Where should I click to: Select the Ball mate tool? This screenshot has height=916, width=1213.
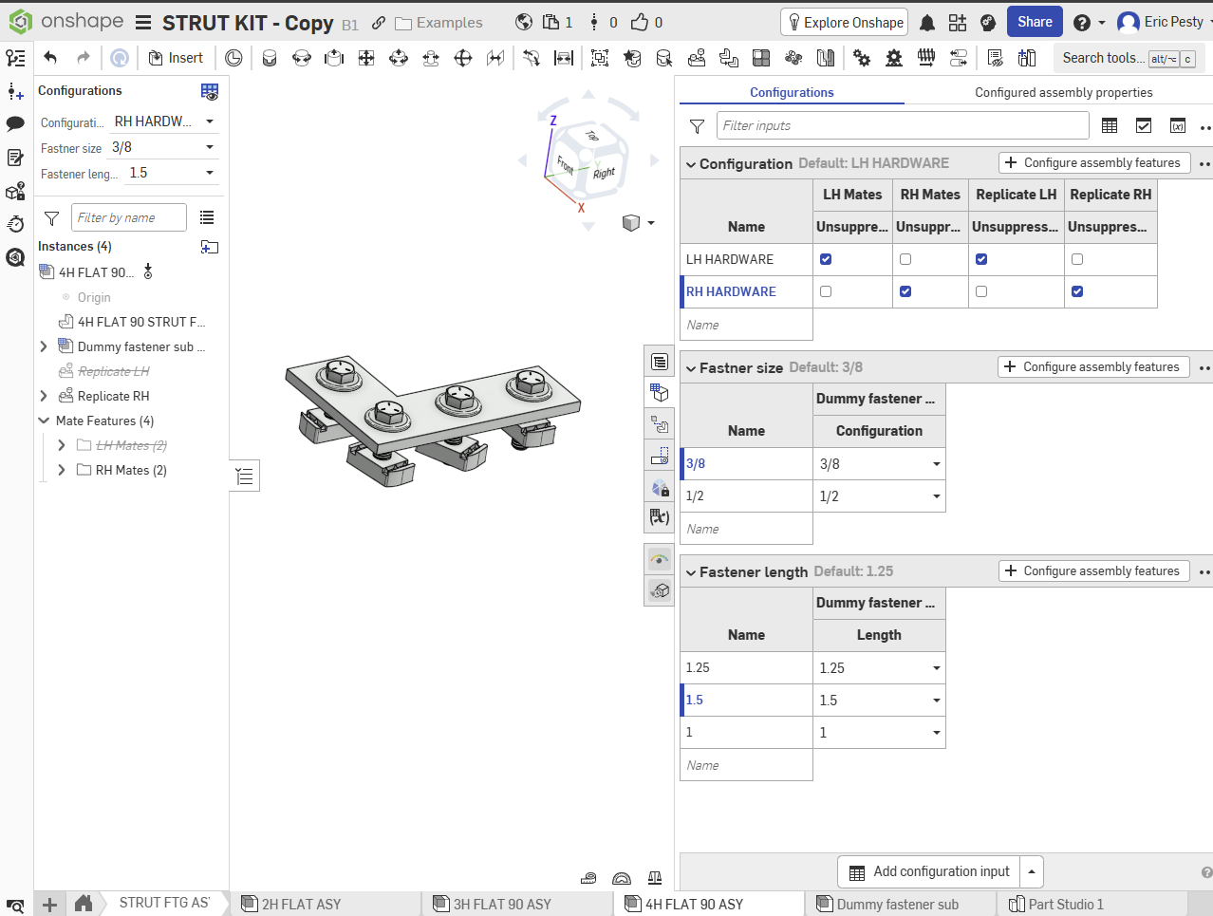(x=463, y=58)
